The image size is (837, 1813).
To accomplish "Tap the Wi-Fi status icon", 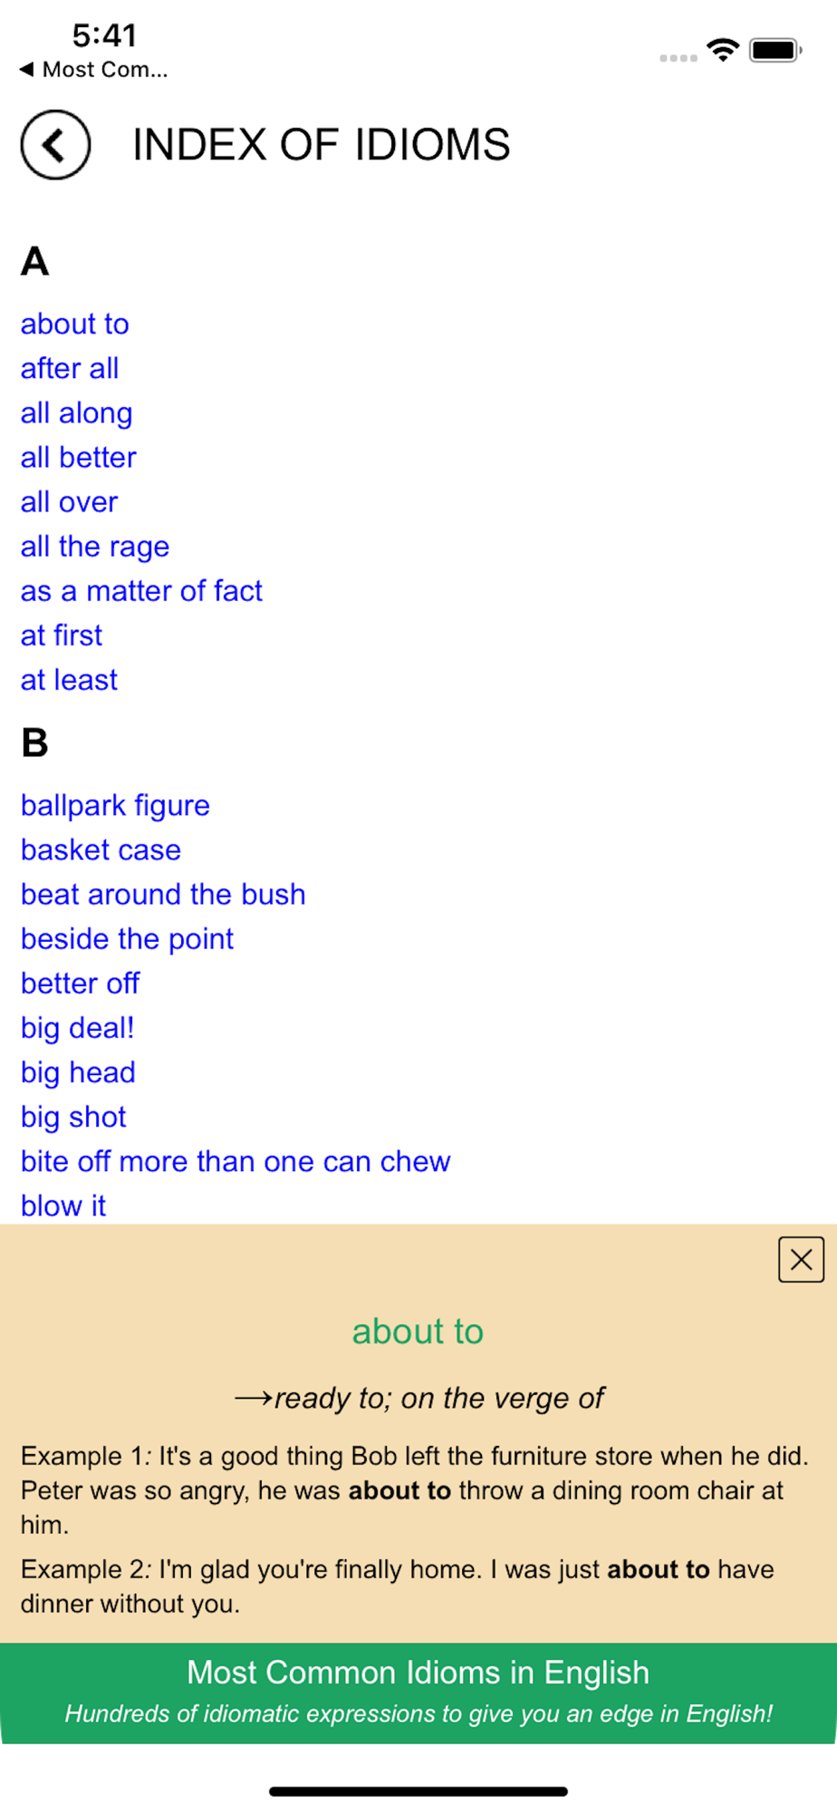I will [723, 50].
